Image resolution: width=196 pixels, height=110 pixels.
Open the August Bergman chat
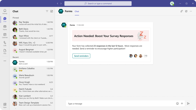click(33, 51)
